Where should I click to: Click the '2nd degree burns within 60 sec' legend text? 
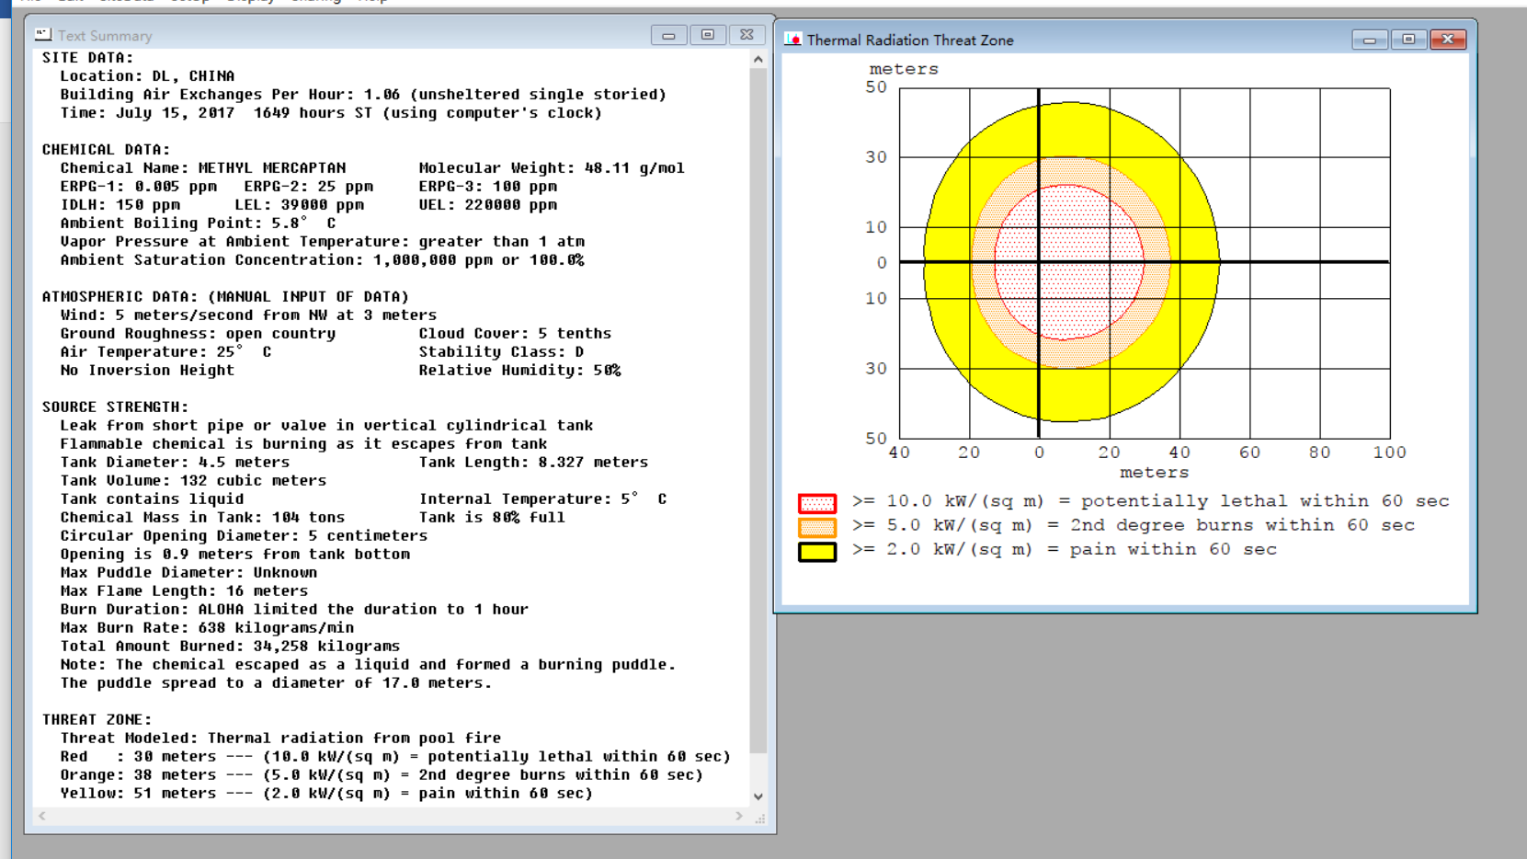[x=1242, y=525]
